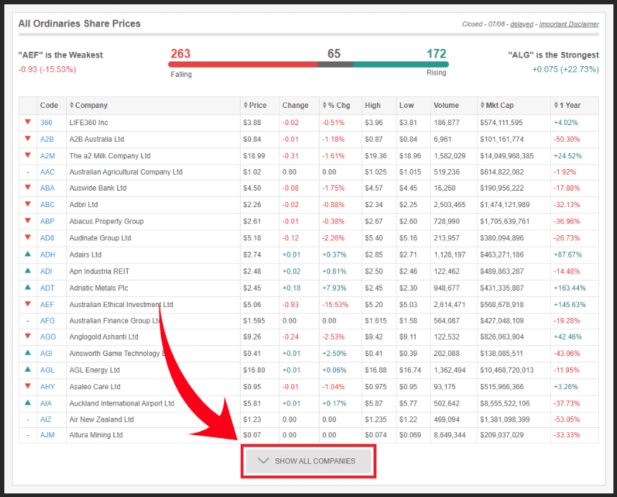Sort table by 1 Year column
The height and width of the screenshot is (497, 617).
pos(567,105)
